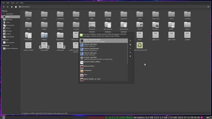Select the .cache folder icon

tap(44, 14)
